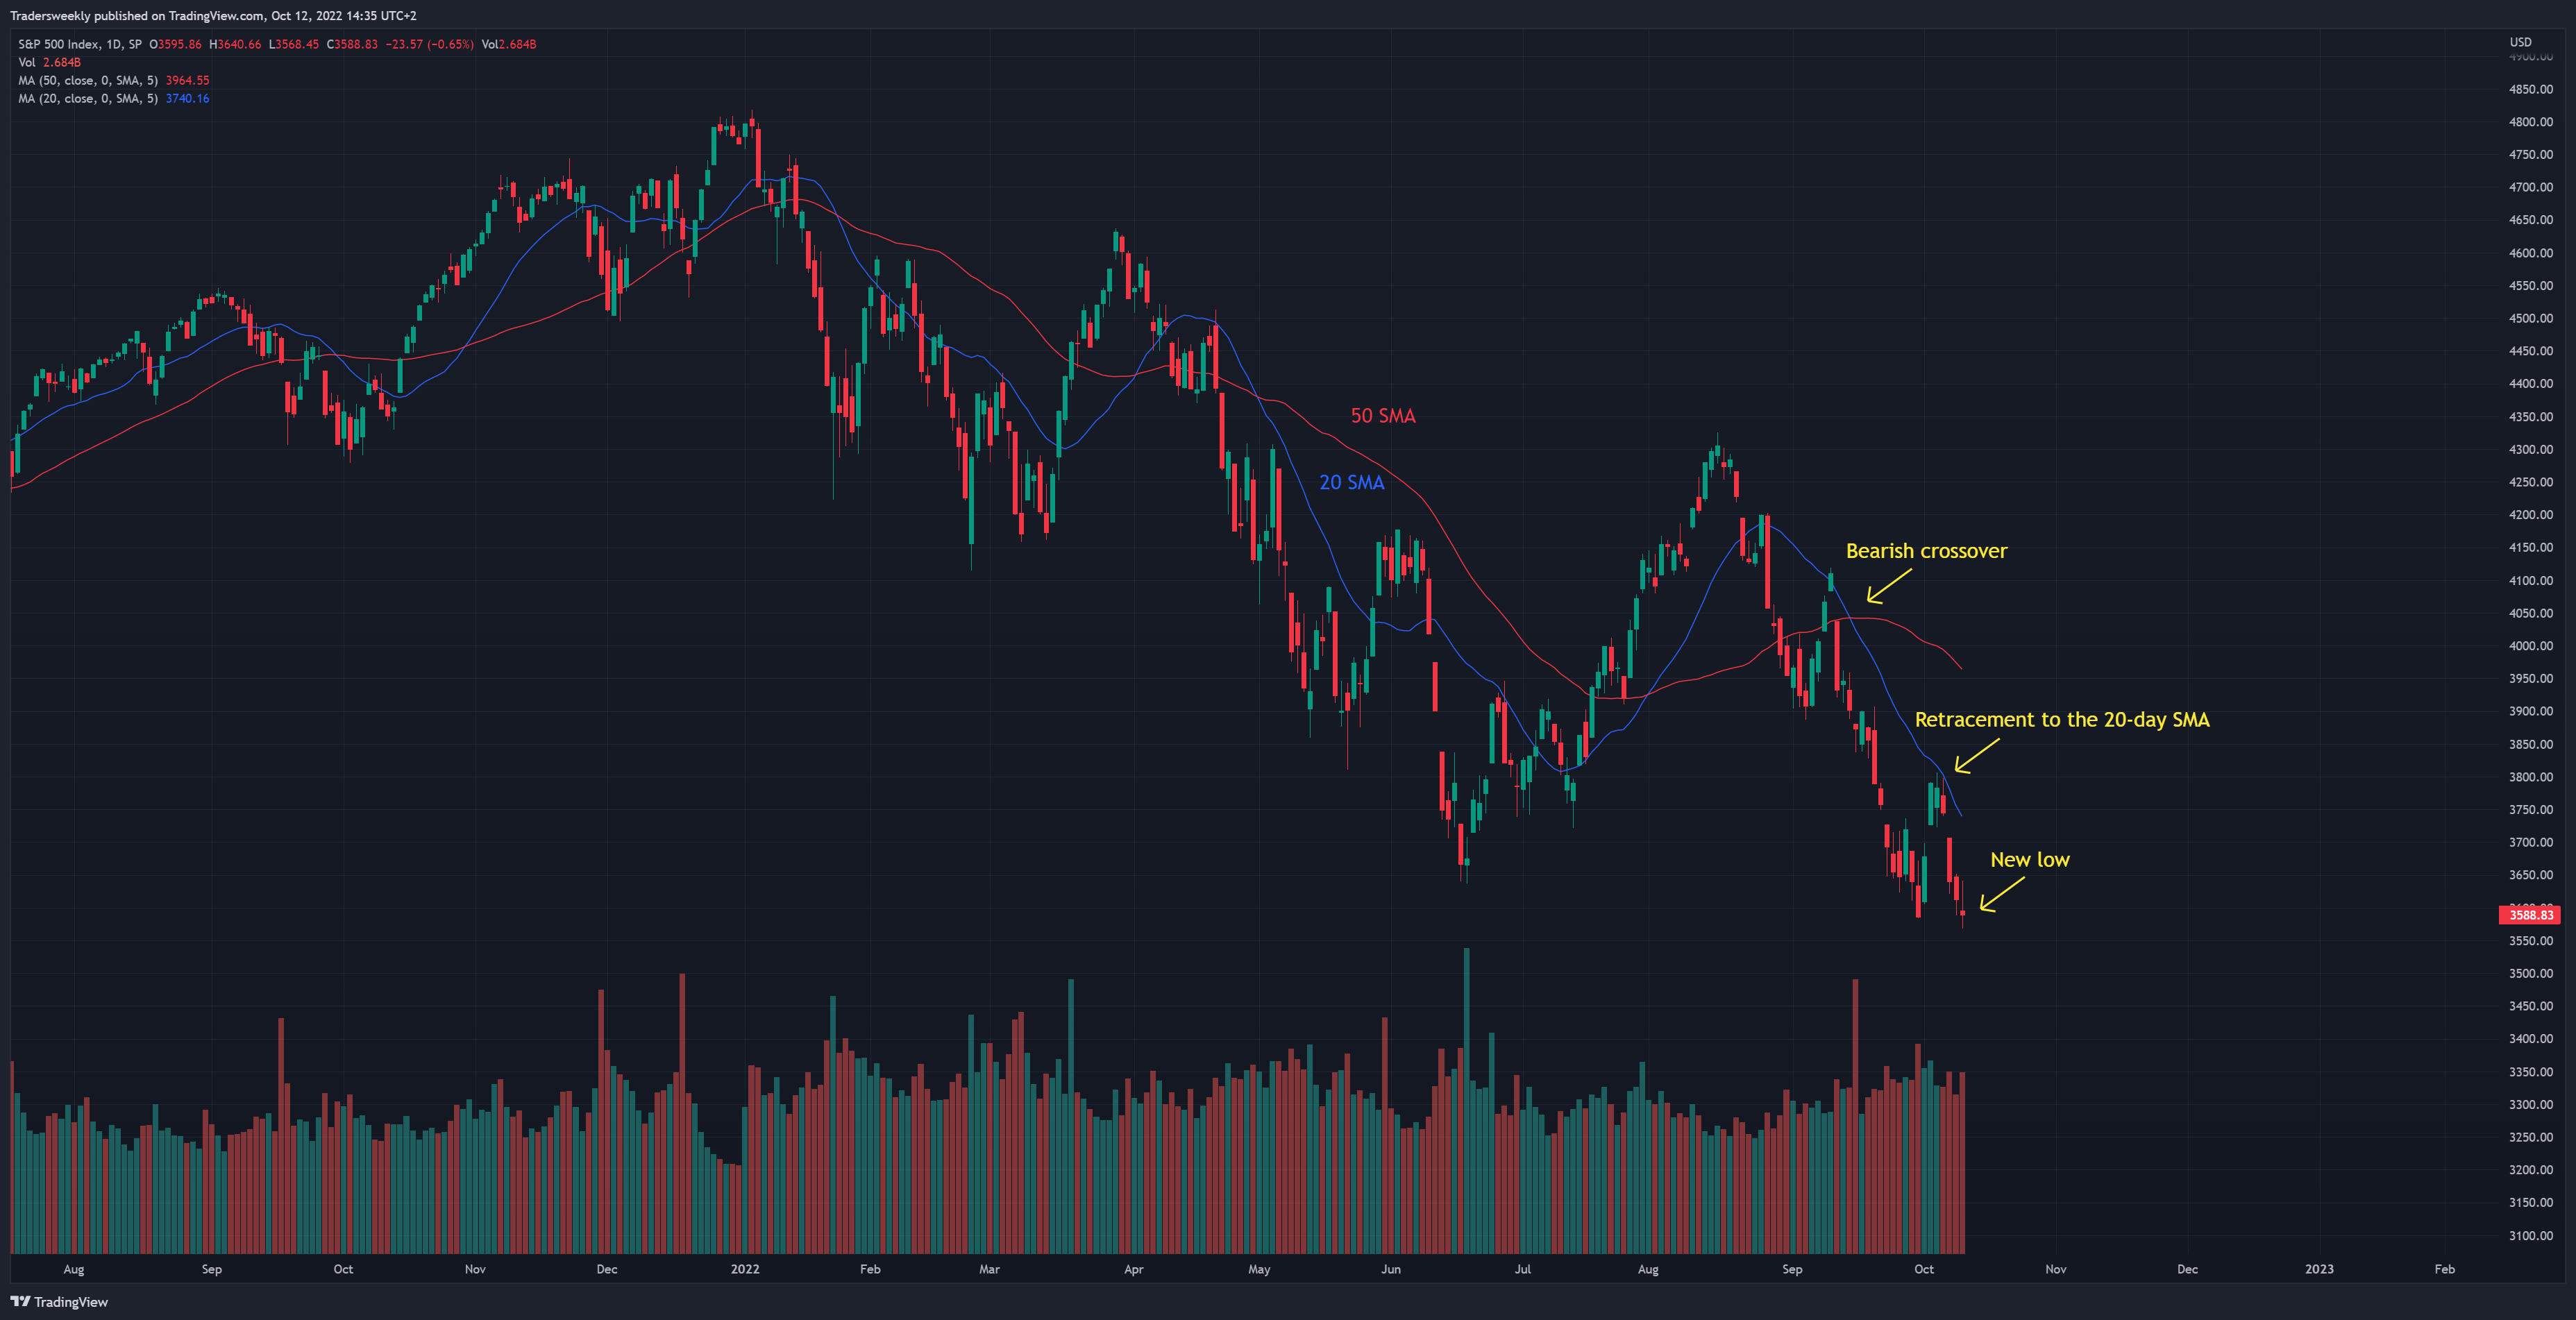The width and height of the screenshot is (2576, 1320).
Task: Click the 4300.00 price axis label
Action: 2530,449
